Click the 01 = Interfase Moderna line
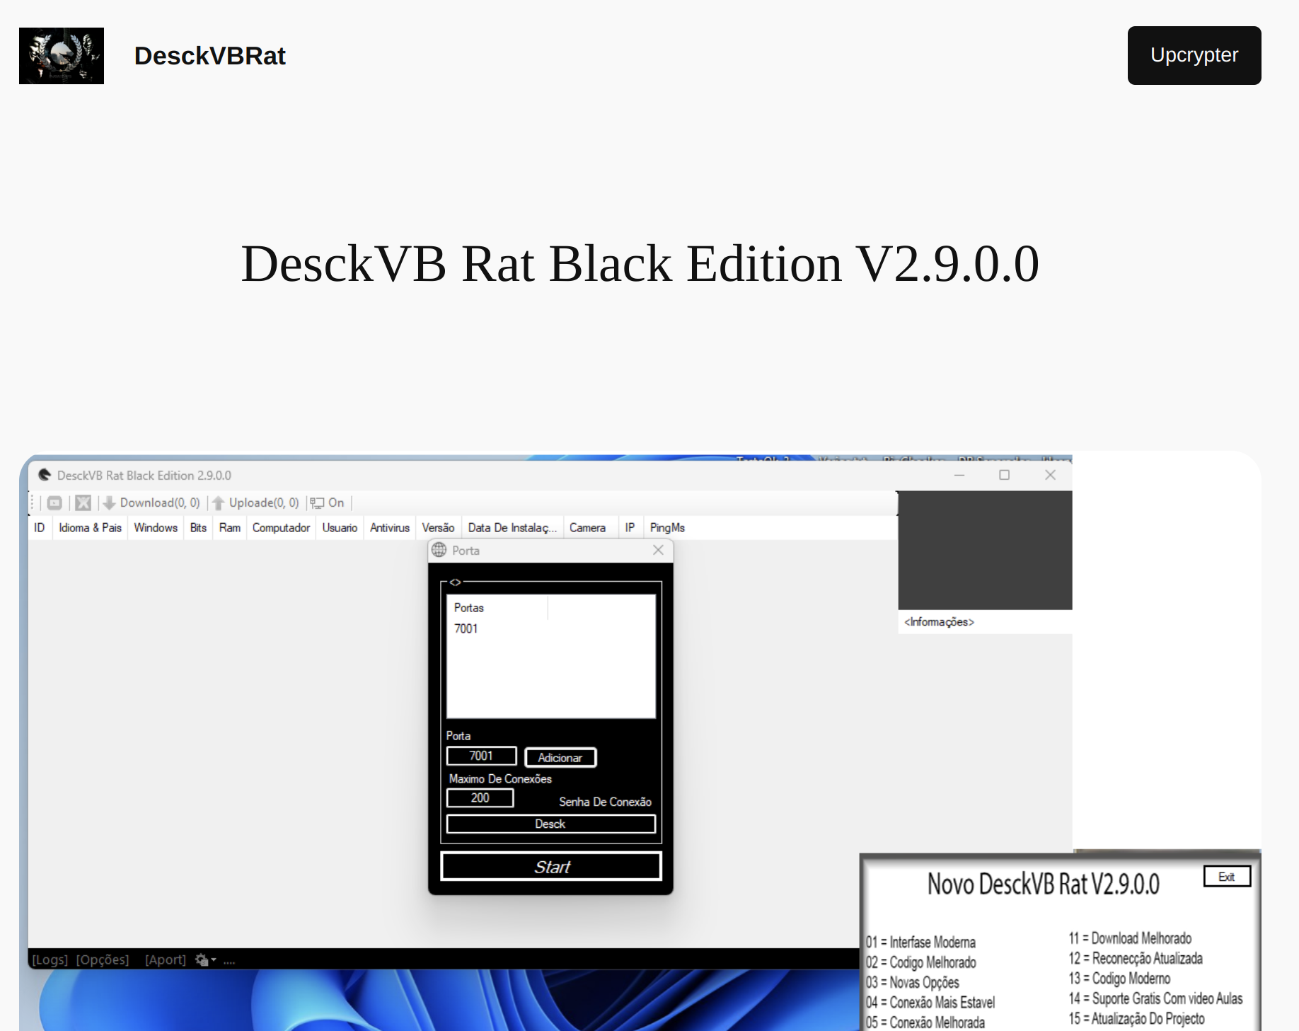 tap(920, 943)
